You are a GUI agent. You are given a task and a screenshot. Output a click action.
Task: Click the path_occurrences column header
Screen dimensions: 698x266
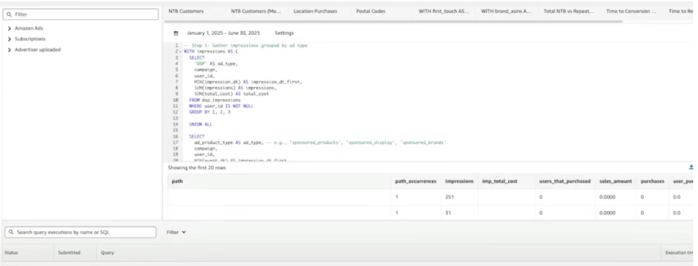coord(416,181)
